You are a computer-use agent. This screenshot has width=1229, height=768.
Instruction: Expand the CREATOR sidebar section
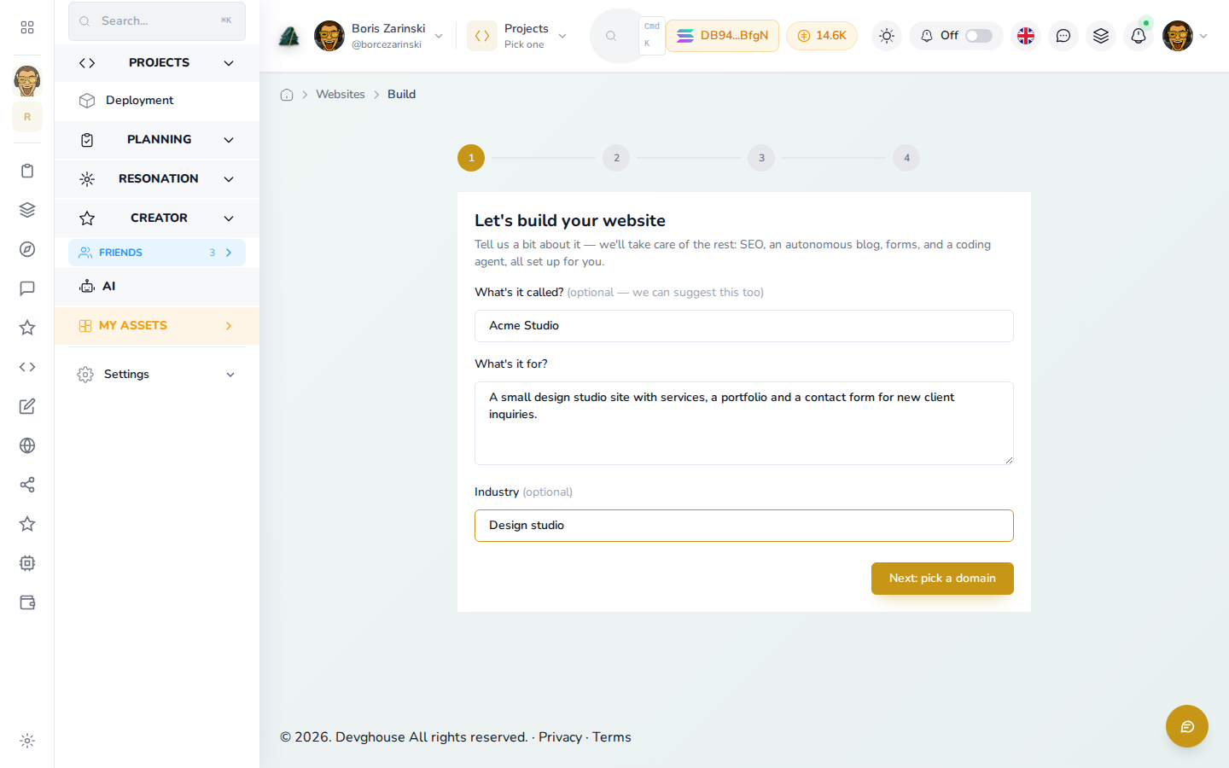coord(157,218)
